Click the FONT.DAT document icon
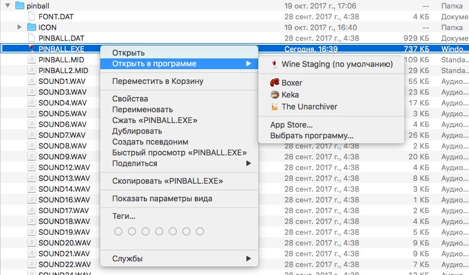Image resolution: width=469 pixels, height=275 pixels. point(31,16)
